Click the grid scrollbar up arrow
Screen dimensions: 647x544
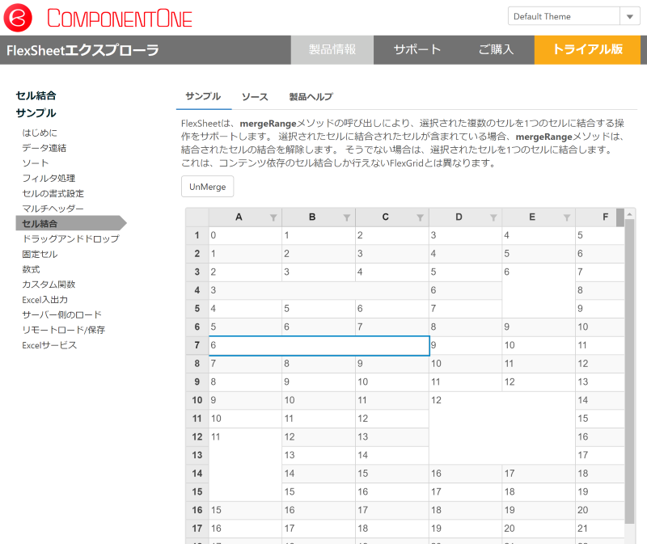coord(630,214)
